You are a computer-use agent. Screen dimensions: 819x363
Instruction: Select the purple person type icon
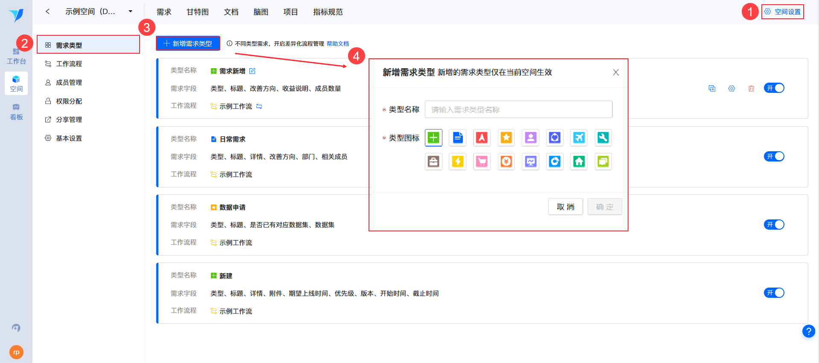(530, 138)
